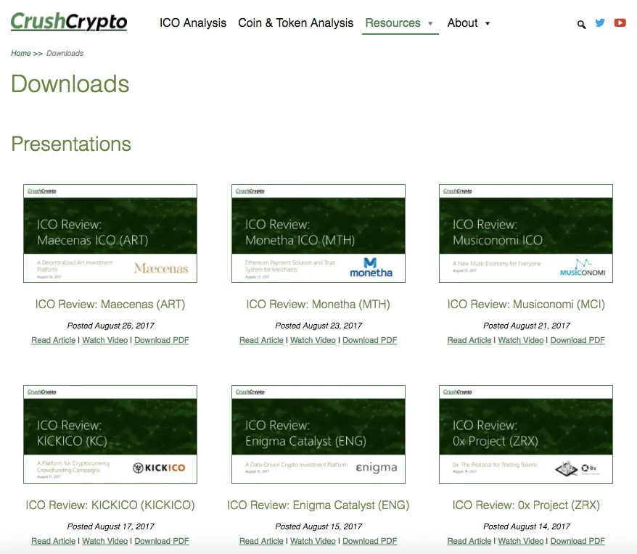Open Musiconomi ICO slide thumbnail

(x=526, y=233)
